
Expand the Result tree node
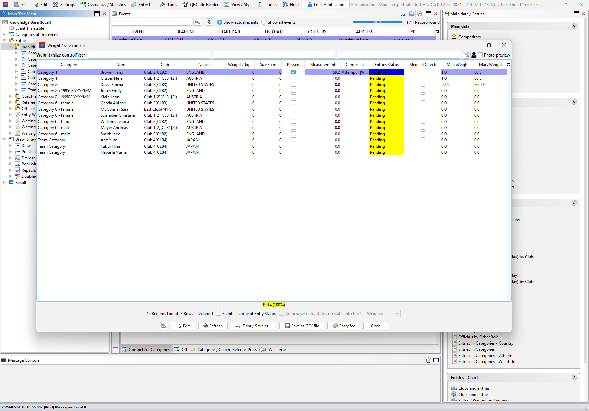4,183
